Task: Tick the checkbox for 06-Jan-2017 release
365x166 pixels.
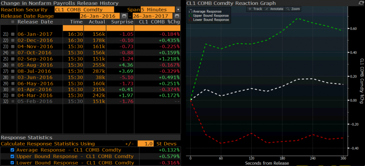Action: coord(13,34)
